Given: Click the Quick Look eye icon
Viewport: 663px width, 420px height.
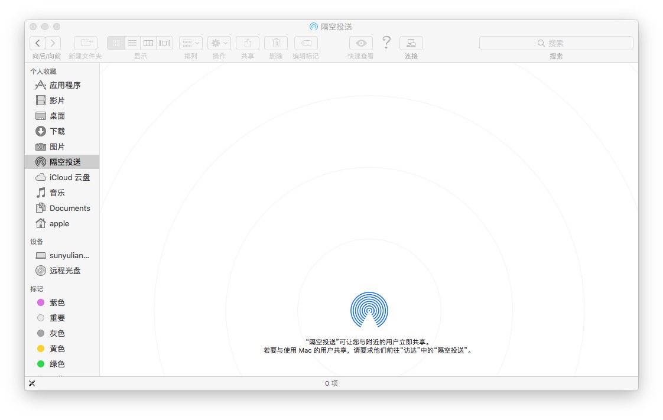Looking at the screenshot, I should pos(360,43).
